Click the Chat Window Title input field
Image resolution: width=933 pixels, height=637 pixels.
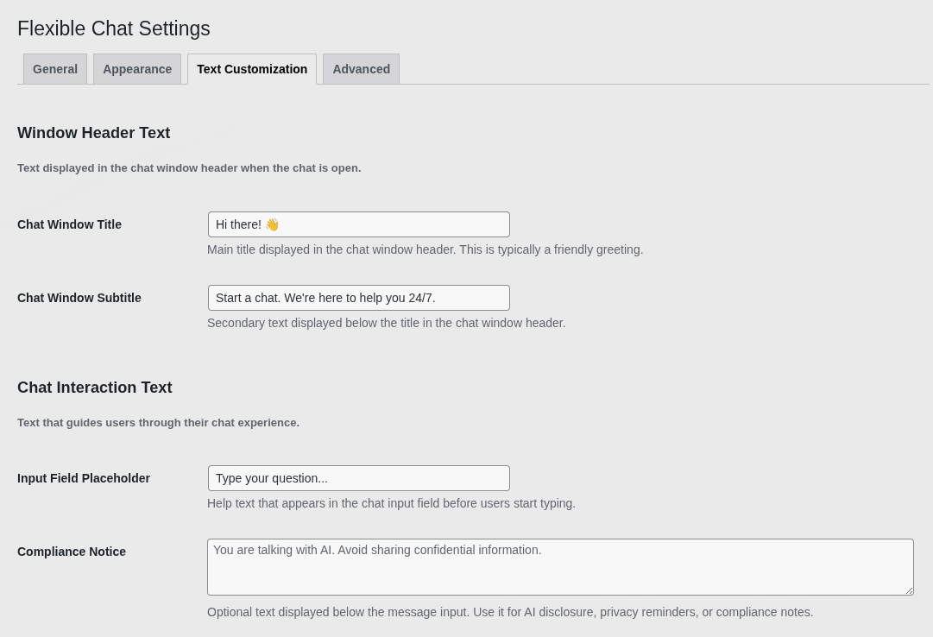point(358,224)
